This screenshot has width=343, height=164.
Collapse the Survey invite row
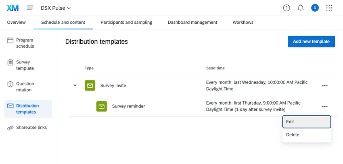click(x=75, y=86)
